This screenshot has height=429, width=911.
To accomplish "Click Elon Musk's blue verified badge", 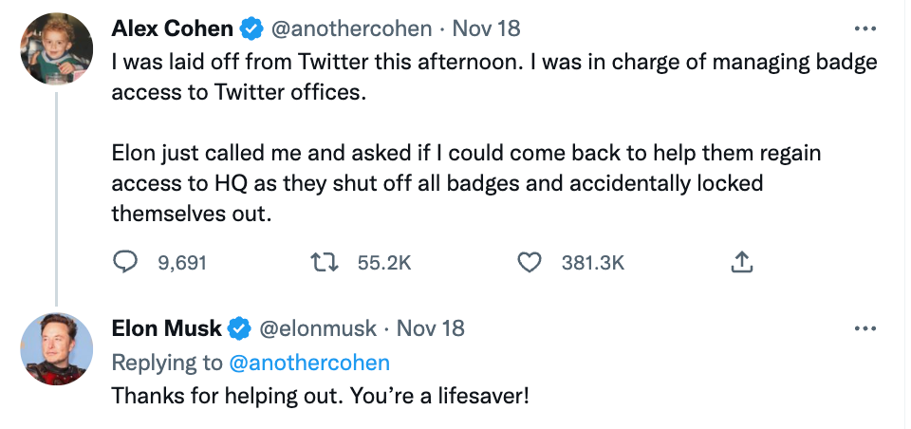I will point(239,329).
